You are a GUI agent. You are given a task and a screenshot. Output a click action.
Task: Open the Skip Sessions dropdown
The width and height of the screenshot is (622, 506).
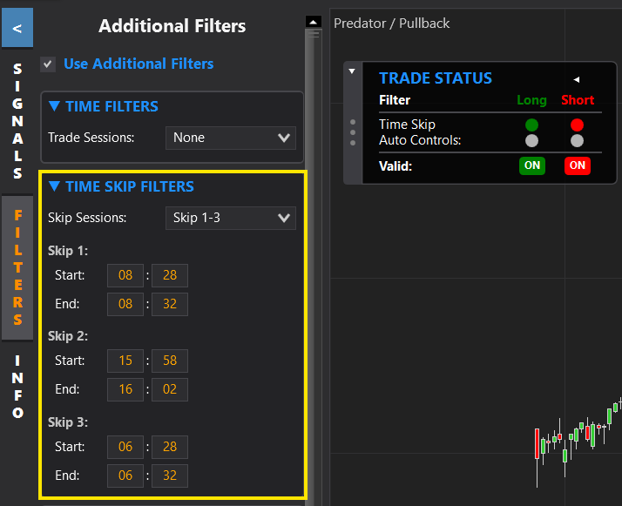(231, 218)
